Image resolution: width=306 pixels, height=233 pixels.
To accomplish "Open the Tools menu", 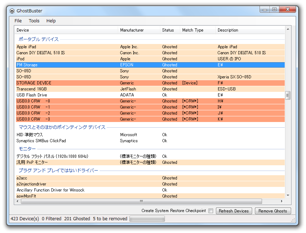I will (x=34, y=21).
